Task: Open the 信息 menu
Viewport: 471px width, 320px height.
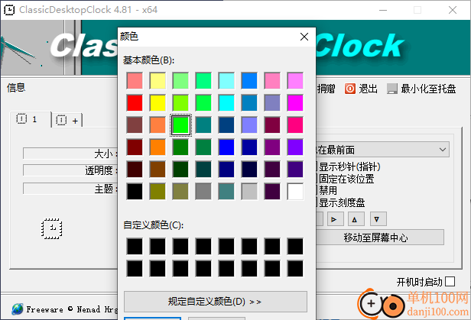Action: pyautogui.click(x=16, y=88)
